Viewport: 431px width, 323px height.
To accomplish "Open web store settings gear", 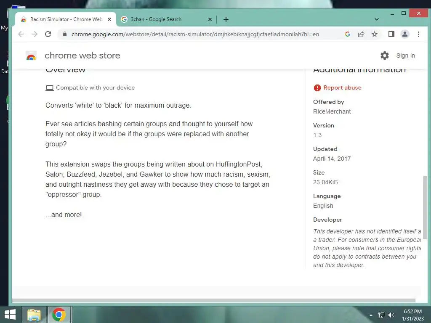I will click(385, 56).
